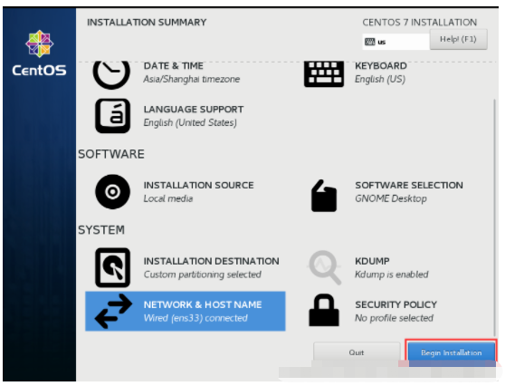This screenshot has height=386, width=505.
Task: Open the Keyboard layout icon
Action: [x=324, y=74]
